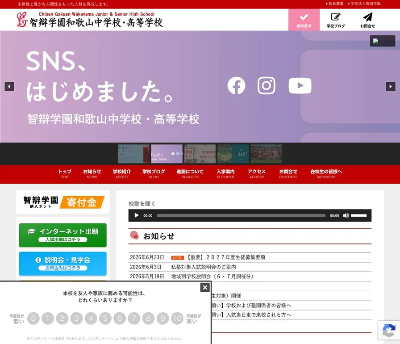Image resolution: width=400 pixels, height=344 pixels.
Task: Open the 2027年度生徒募集要項 news item
Action: 225,257
